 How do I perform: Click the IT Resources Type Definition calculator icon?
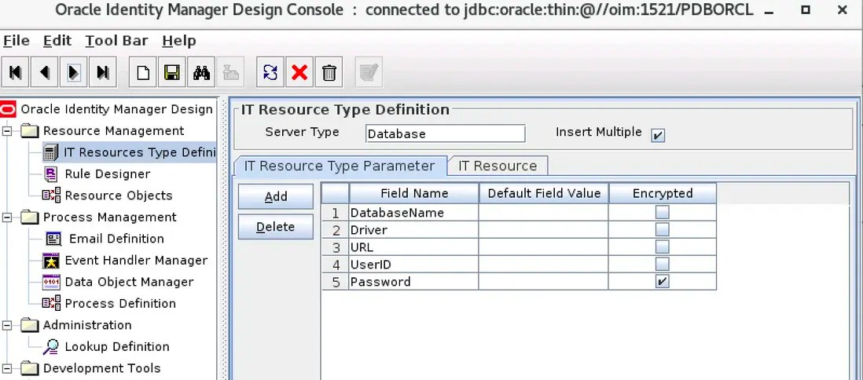pyautogui.click(x=51, y=152)
